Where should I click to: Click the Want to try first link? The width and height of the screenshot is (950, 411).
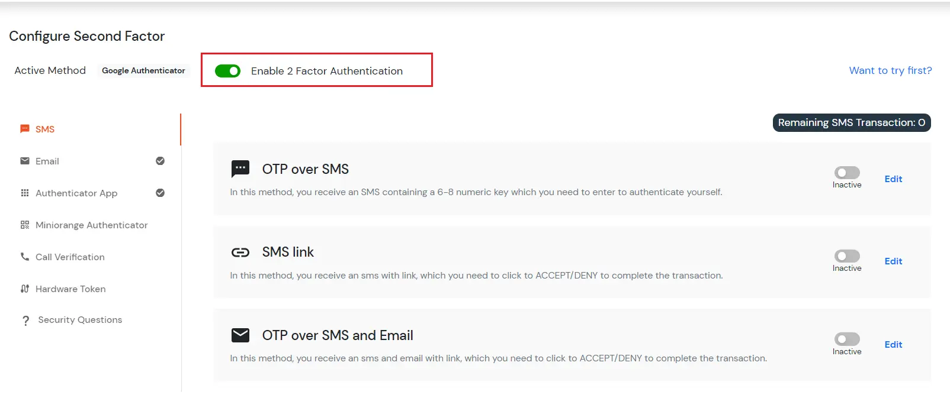pyautogui.click(x=890, y=70)
